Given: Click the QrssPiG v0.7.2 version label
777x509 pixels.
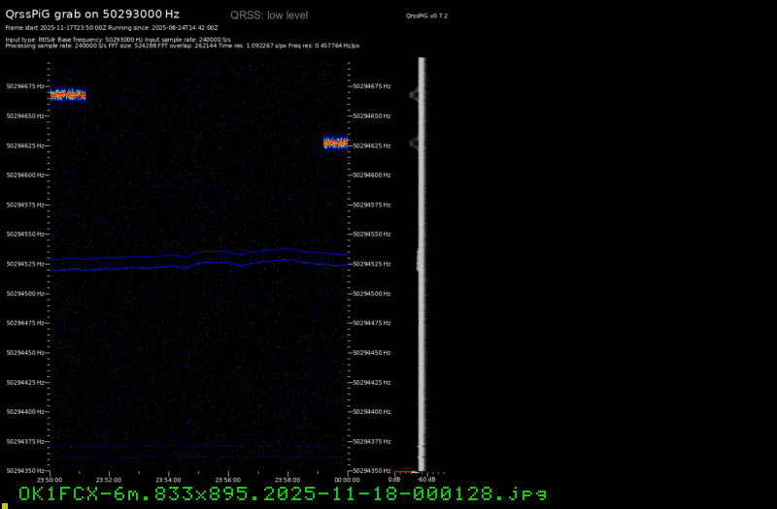Looking at the screenshot, I should (426, 16).
